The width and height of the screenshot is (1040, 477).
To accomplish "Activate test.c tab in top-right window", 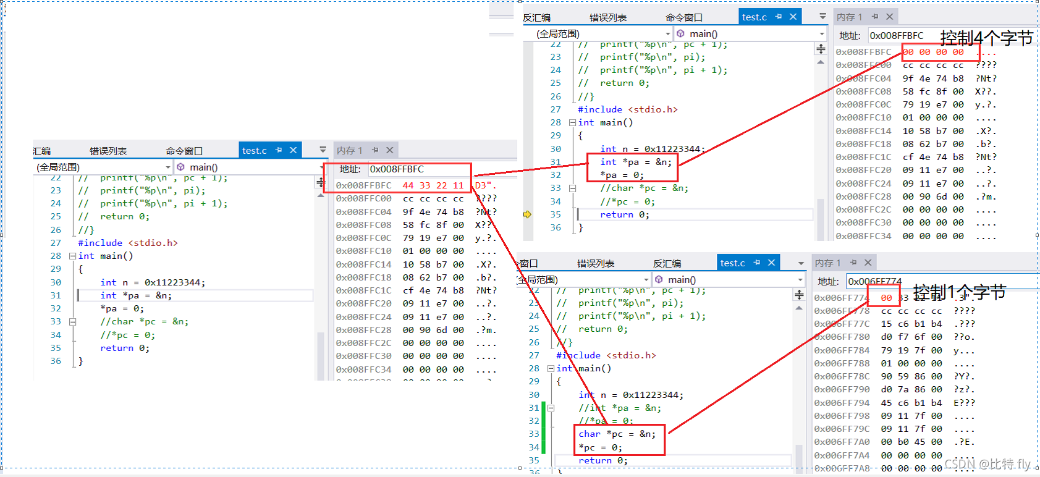I will tap(754, 17).
